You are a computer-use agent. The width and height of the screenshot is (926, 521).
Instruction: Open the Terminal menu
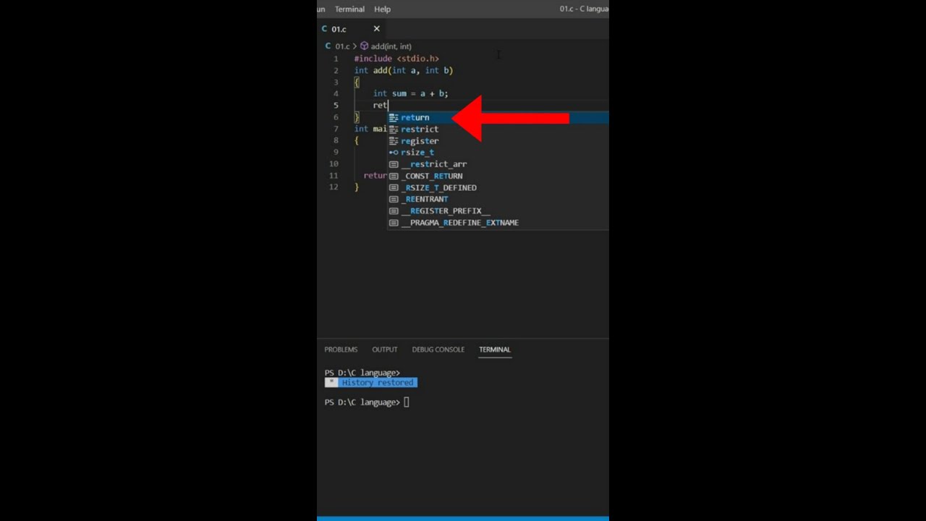[349, 9]
